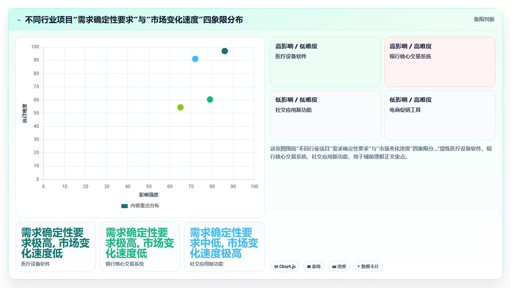Click the 数据卡片 tag
Viewport: 511px width, 288px height.
[x=368, y=266]
